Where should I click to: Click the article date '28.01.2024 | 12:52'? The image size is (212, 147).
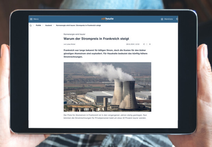pos(133,44)
